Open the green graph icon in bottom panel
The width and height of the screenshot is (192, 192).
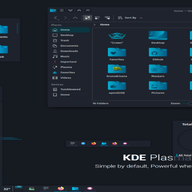click(32, 189)
